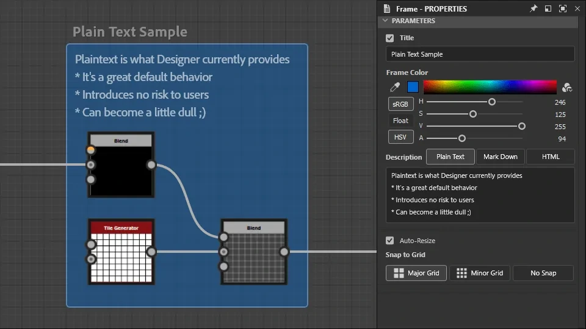Viewport: 586px width, 329px height.
Task: Switch color mode to Float
Action: pos(400,121)
